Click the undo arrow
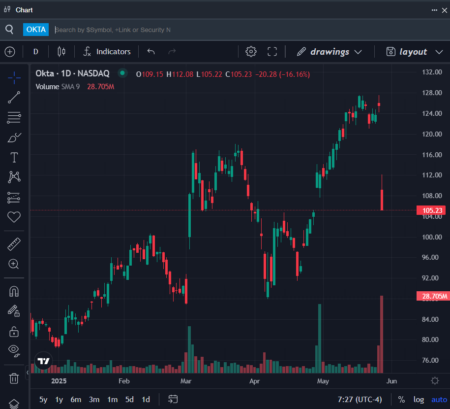 151,52
